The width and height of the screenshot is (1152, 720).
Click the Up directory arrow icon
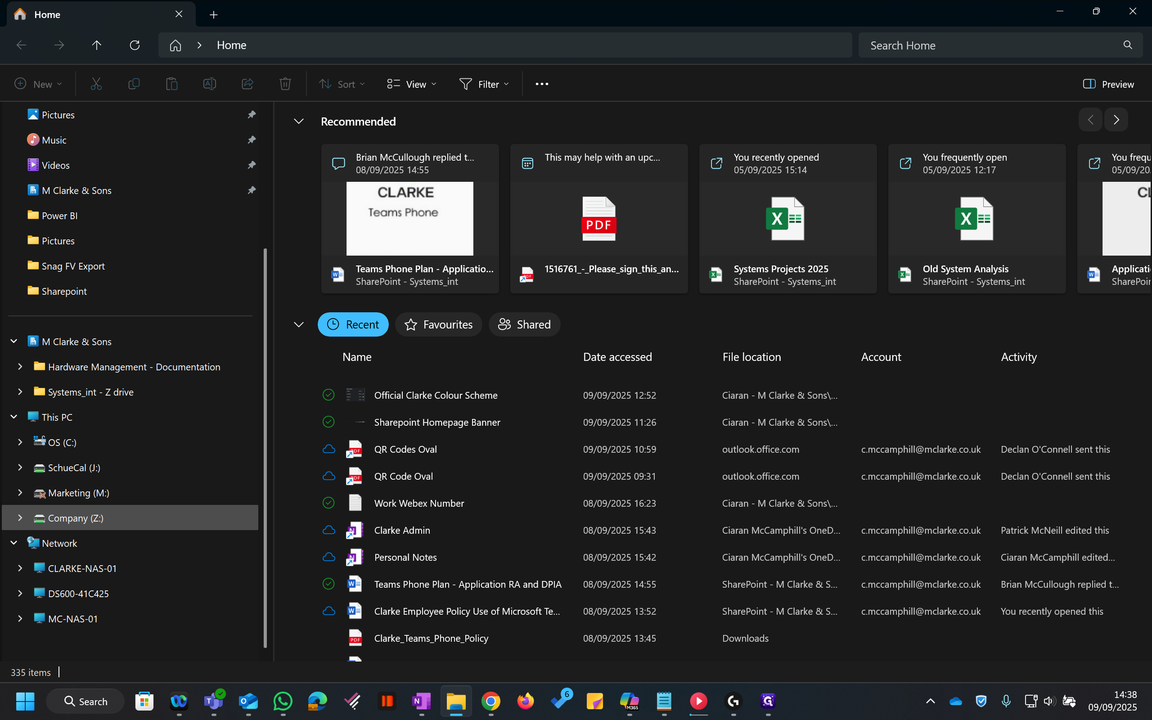click(97, 45)
